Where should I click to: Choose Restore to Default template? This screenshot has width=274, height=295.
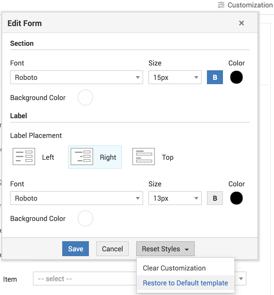coord(185,283)
